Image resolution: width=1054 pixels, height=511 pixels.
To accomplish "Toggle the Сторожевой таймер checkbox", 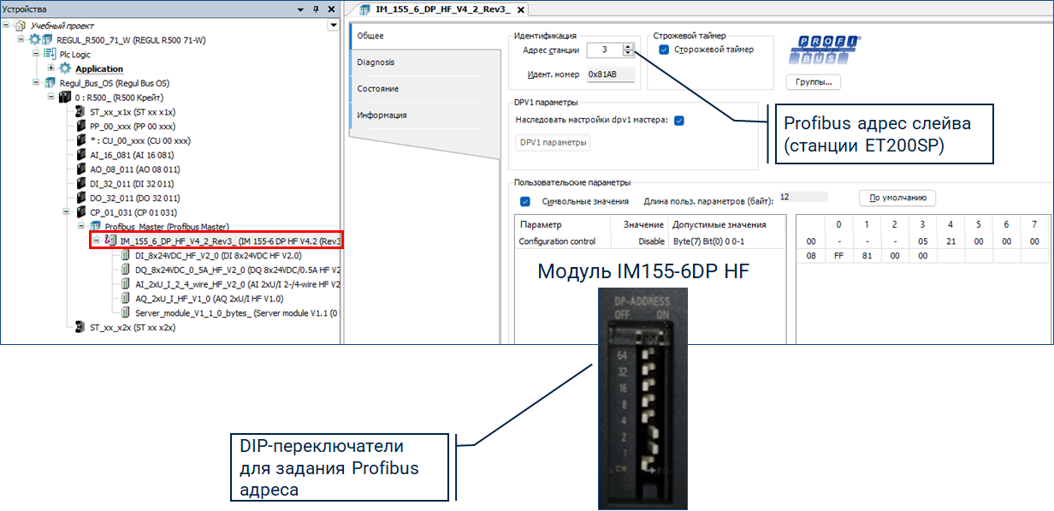I will [663, 50].
